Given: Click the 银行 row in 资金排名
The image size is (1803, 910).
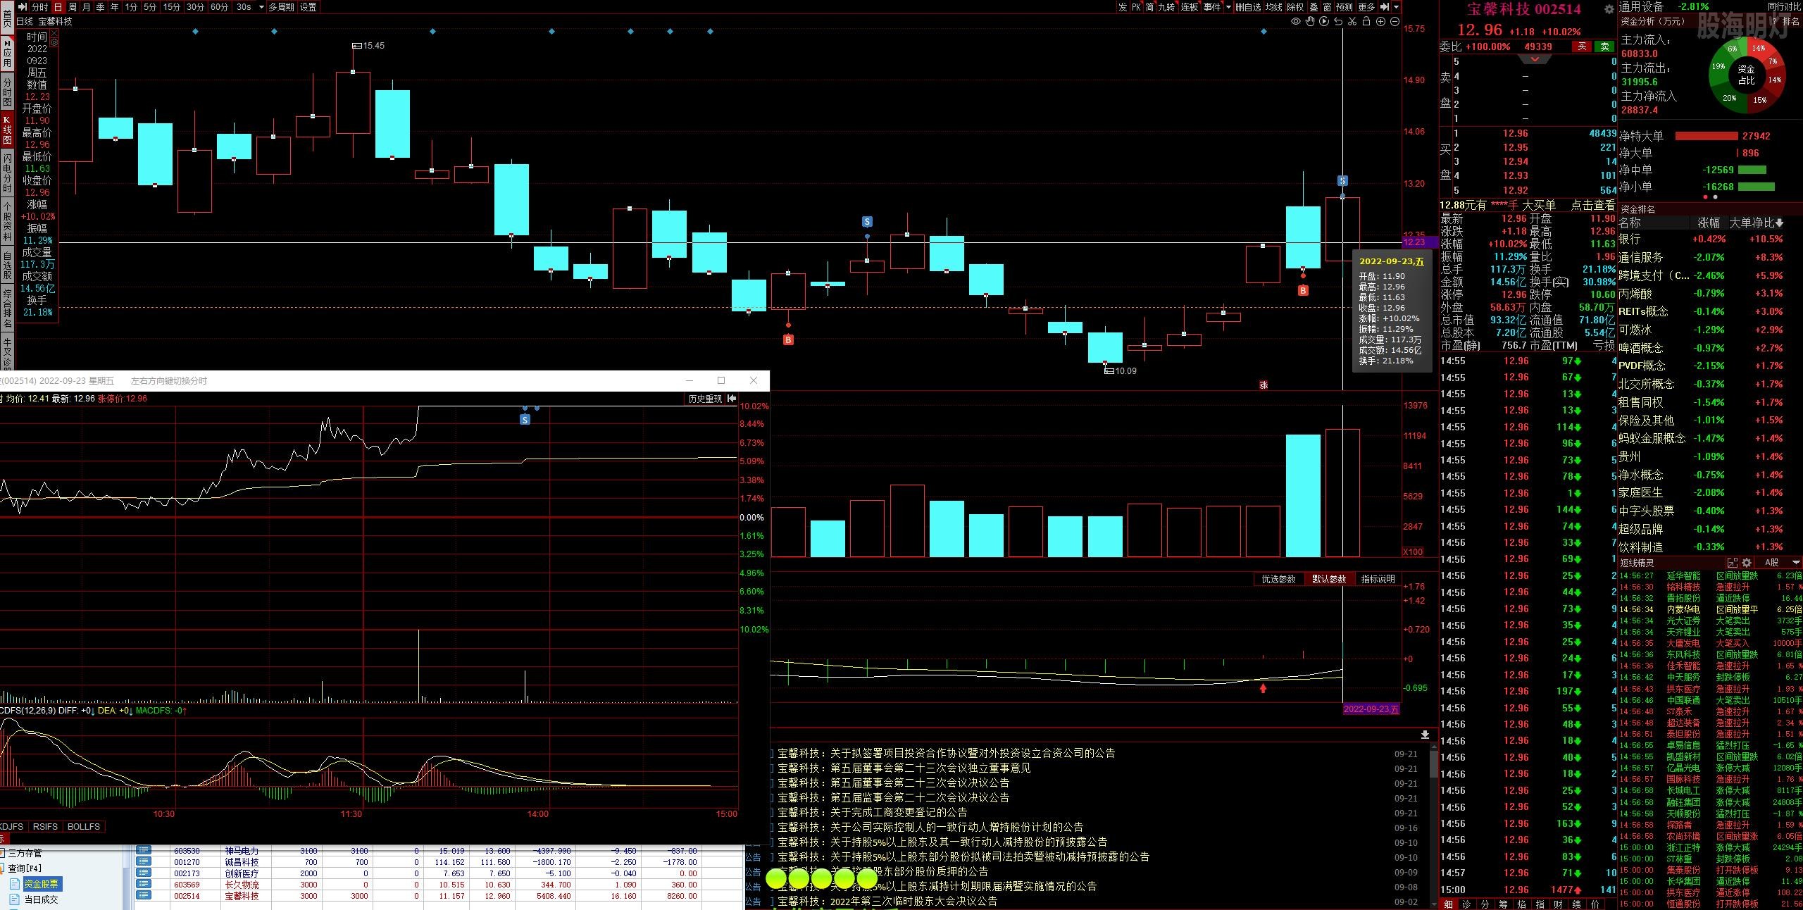Looking at the screenshot, I should tap(1709, 239).
